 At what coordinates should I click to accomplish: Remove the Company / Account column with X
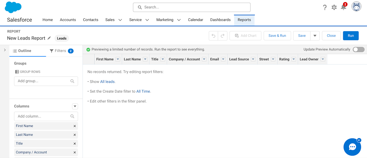pyautogui.click(x=75, y=153)
